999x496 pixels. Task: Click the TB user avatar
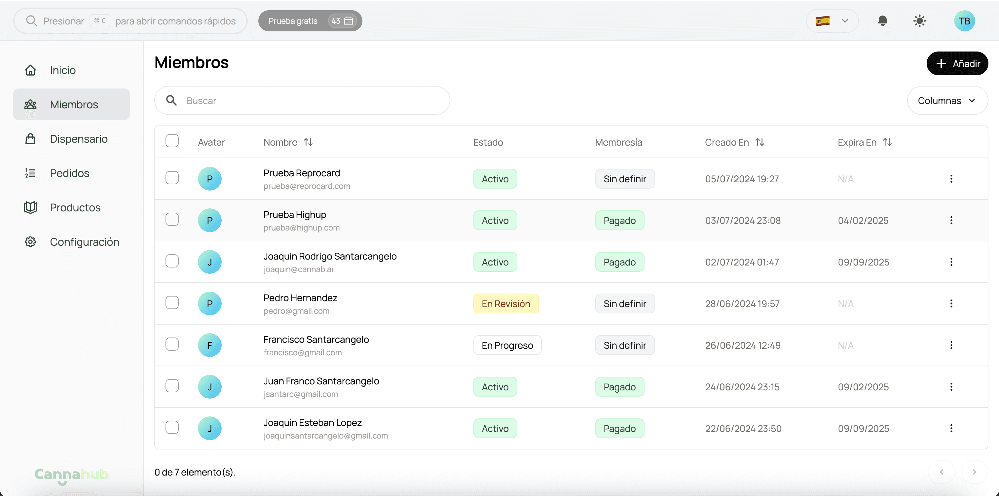click(964, 21)
